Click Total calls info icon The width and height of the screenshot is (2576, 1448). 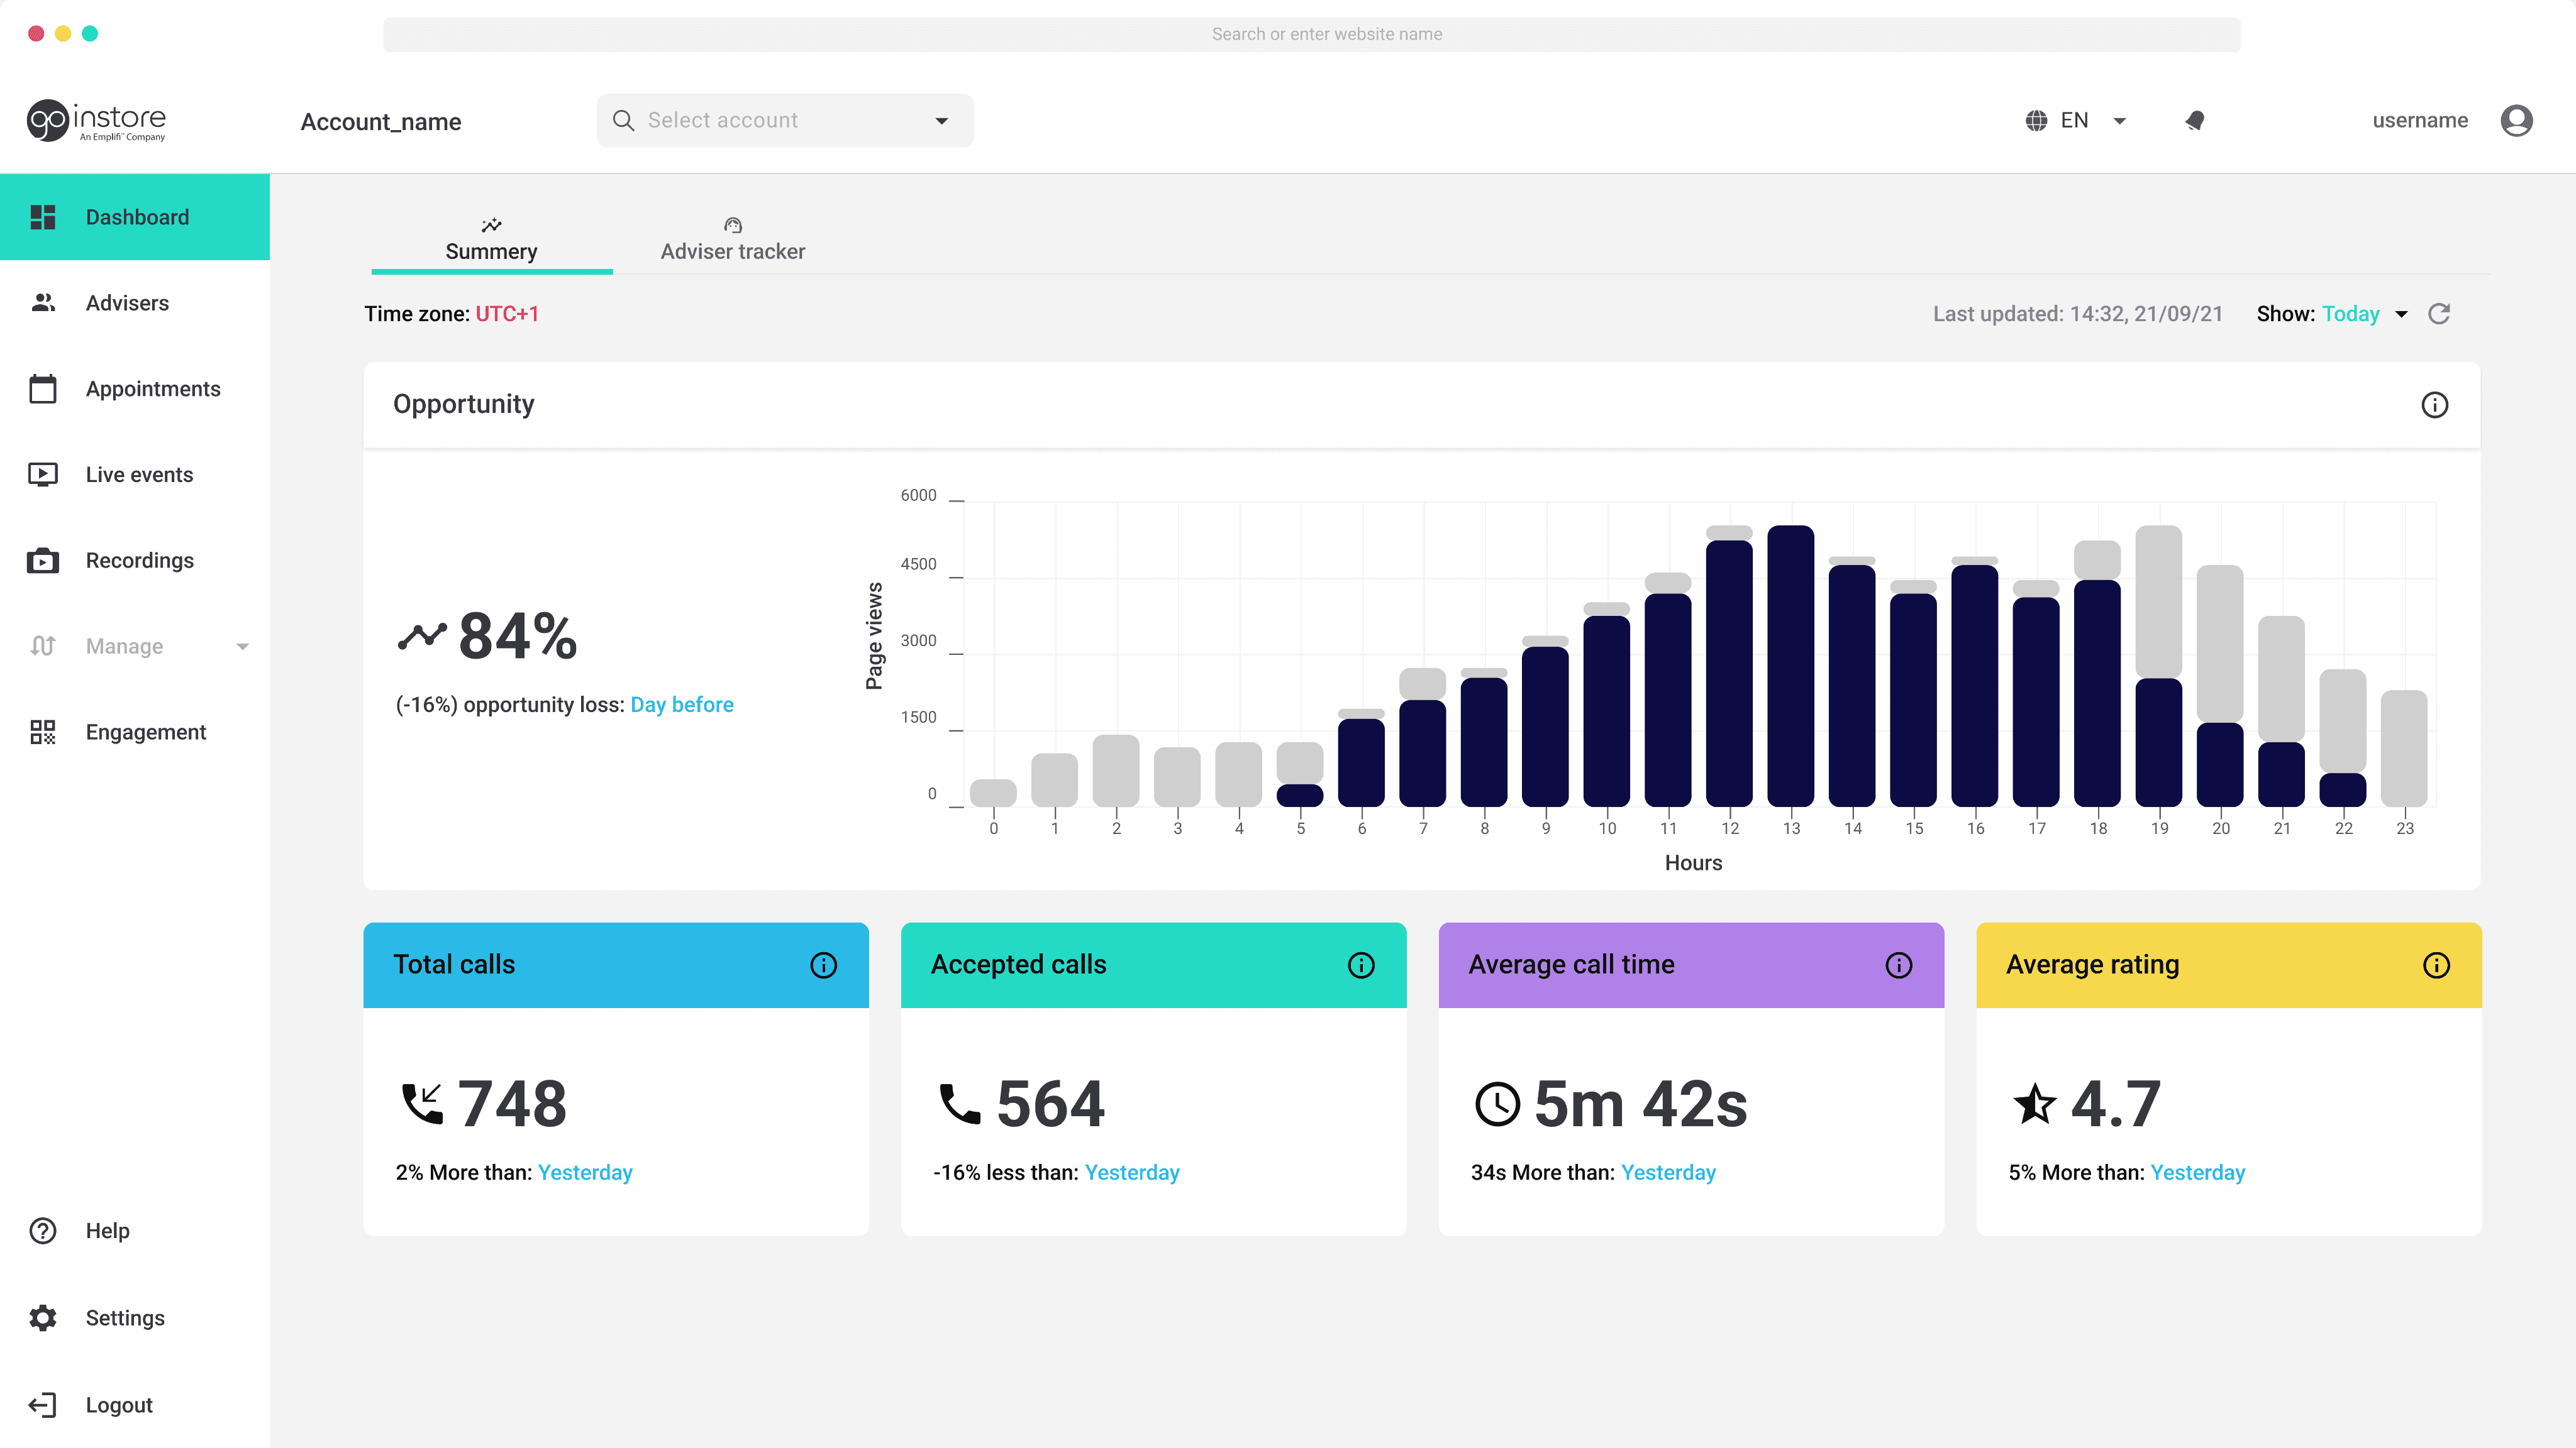(x=823, y=965)
